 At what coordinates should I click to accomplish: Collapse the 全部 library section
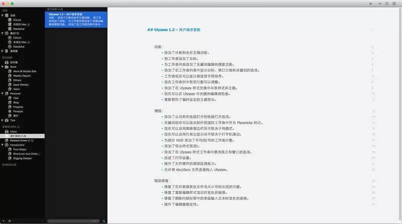tap(3, 16)
